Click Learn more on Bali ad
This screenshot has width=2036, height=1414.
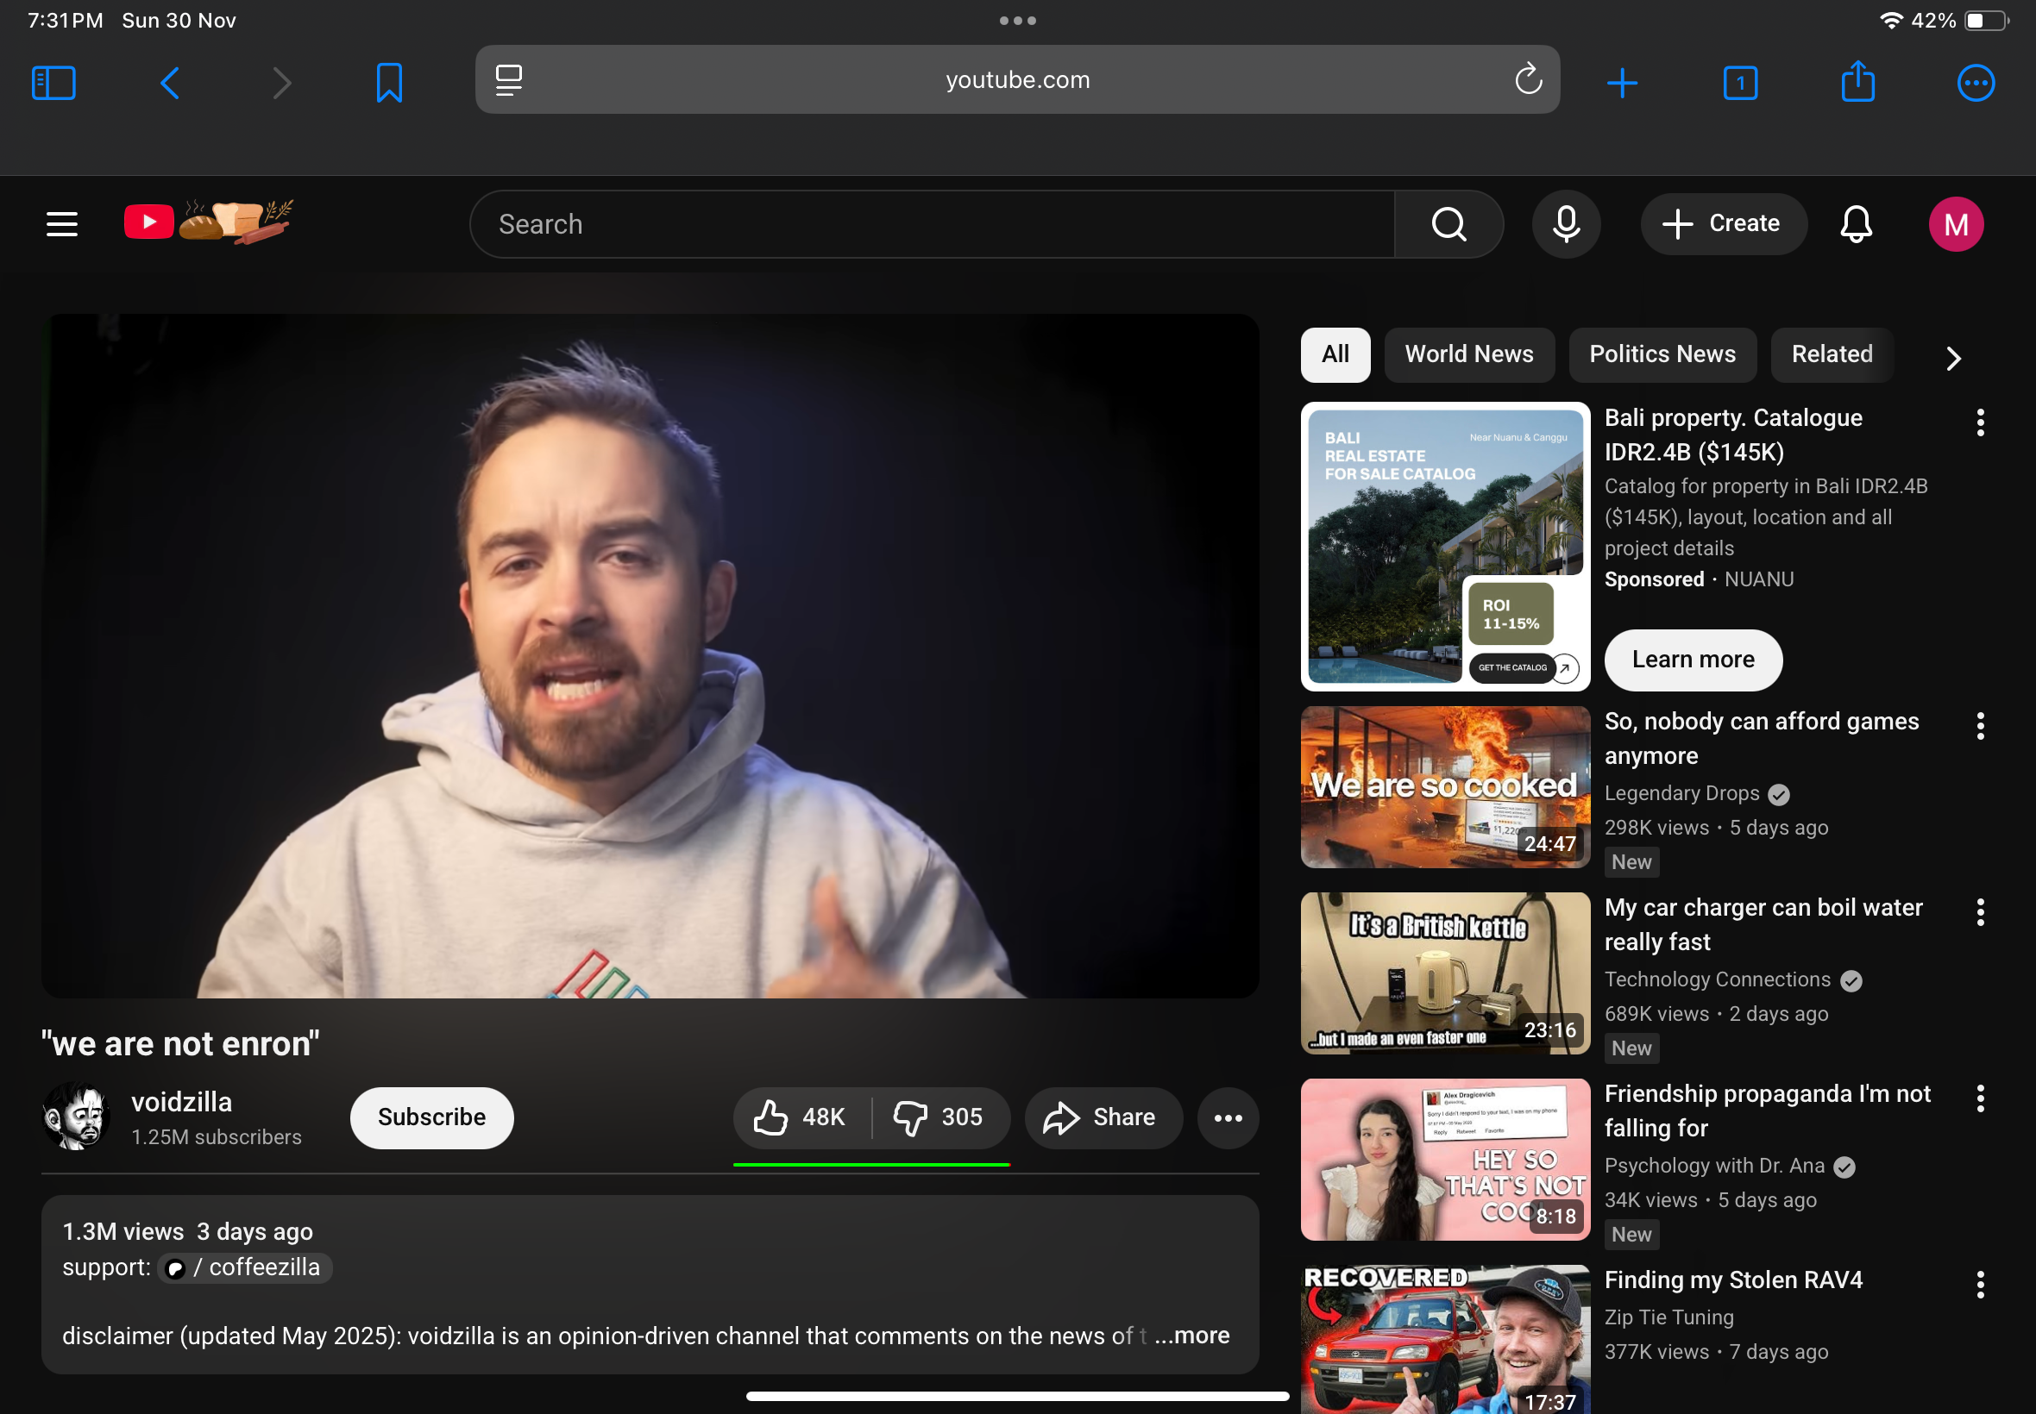(1692, 660)
